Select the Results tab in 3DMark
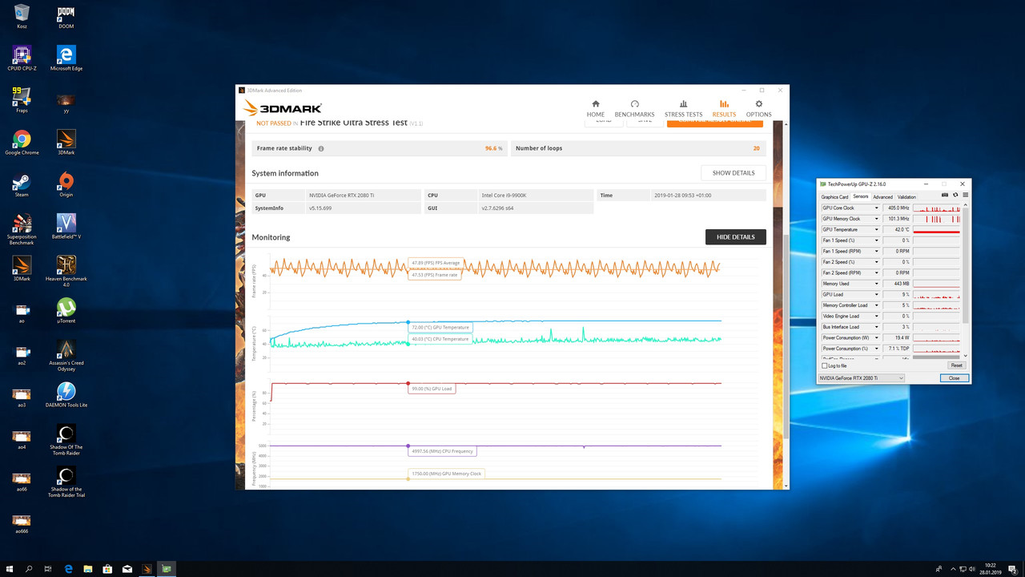The image size is (1025, 577). [x=724, y=109]
